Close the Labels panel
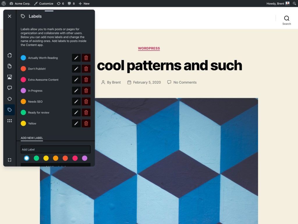298x224 pixels. pyautogui.click(x=10, y=16)
